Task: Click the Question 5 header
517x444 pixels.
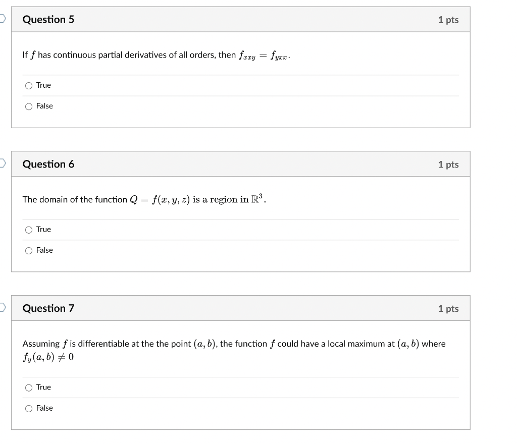Action: 48,20
